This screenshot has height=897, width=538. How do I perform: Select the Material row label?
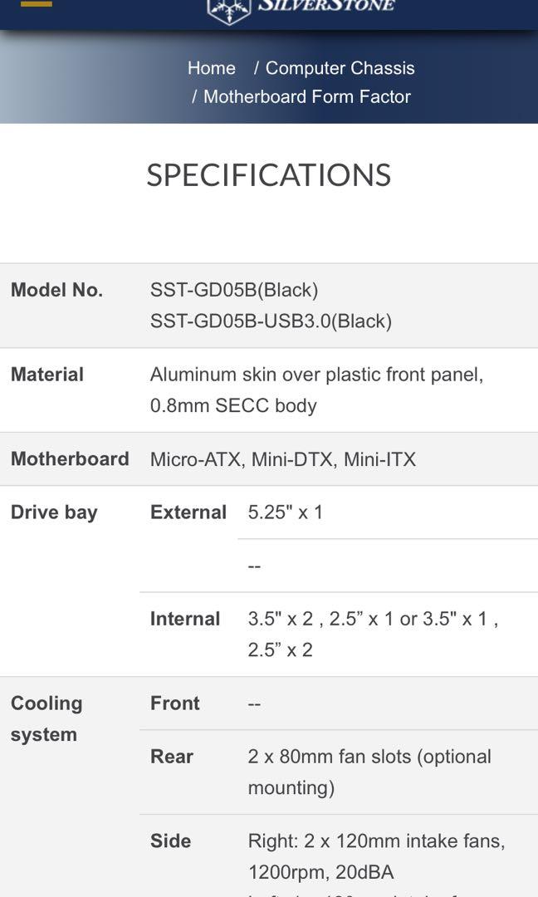(47, 375)
